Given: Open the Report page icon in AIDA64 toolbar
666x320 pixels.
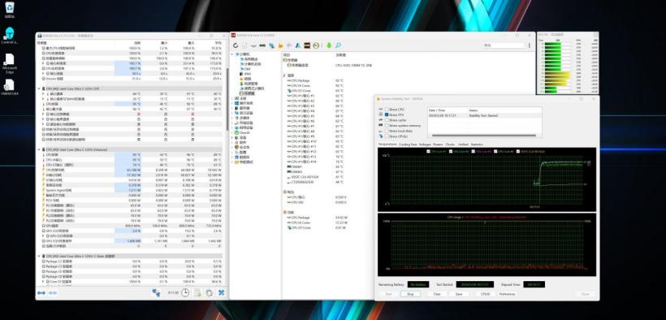Looking at the screenshot, I should (244, 45).
